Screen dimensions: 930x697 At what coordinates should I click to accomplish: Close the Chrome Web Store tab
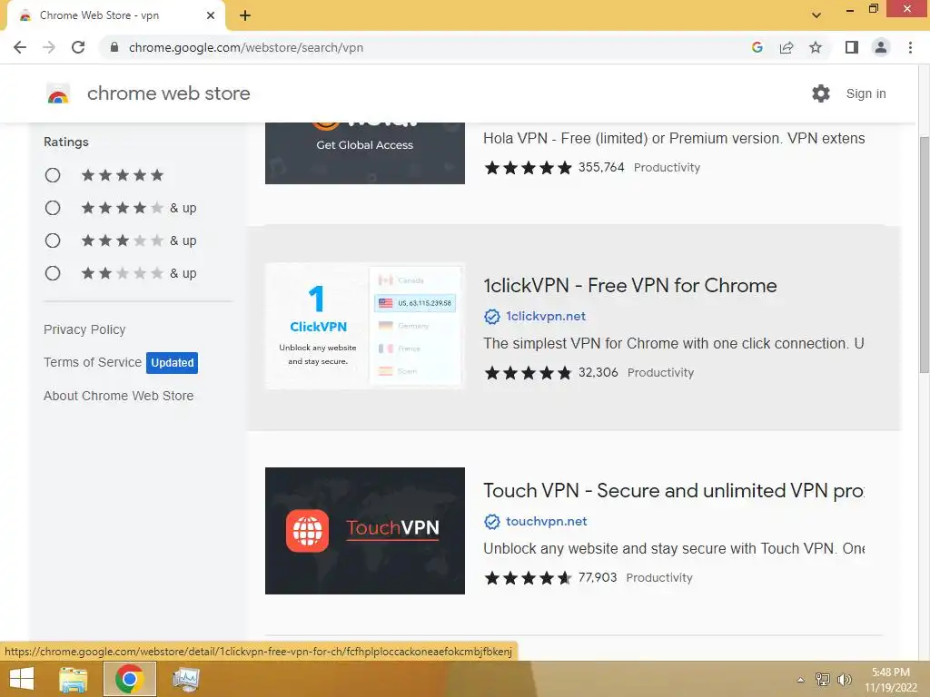pos(211,15)
